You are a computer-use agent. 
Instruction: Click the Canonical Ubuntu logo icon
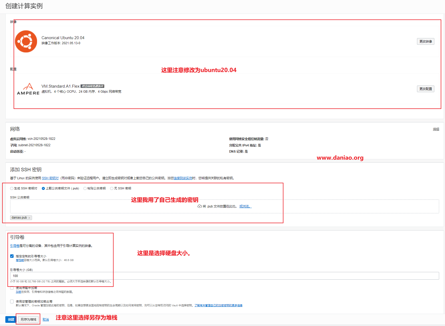click(26, 41)
